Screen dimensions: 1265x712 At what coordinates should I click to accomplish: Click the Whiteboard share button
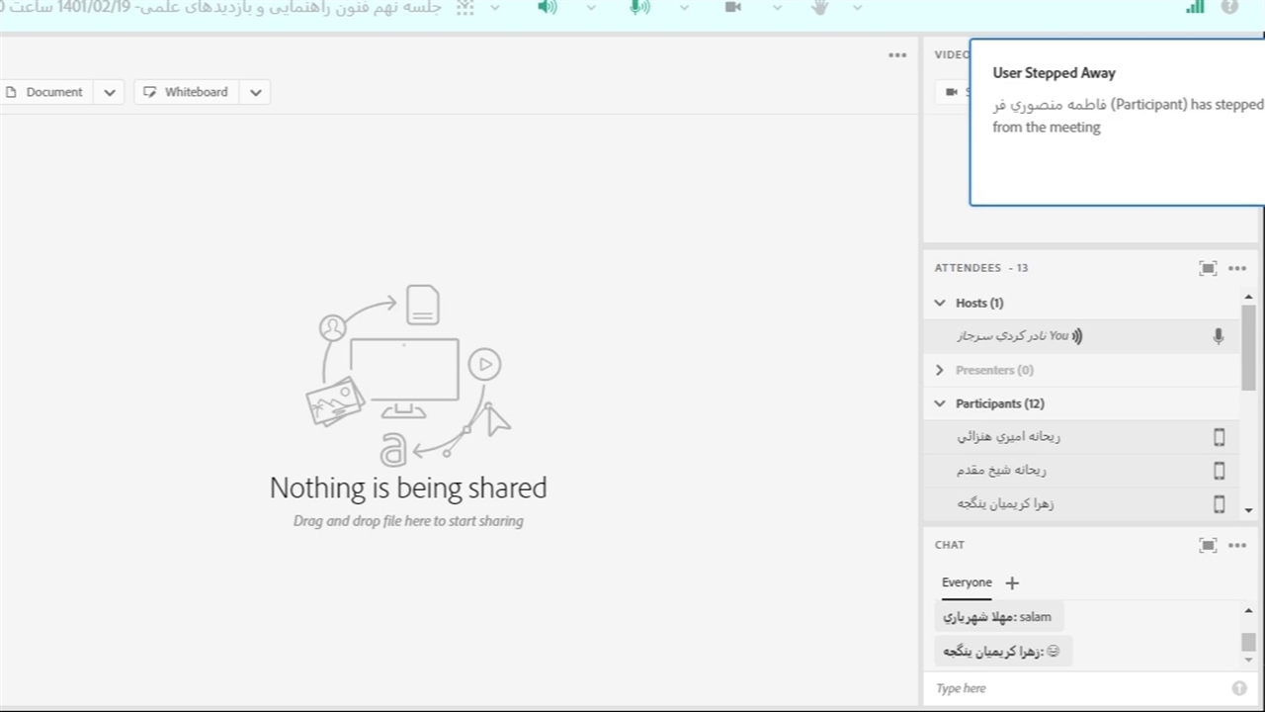(x=187, y=92)
